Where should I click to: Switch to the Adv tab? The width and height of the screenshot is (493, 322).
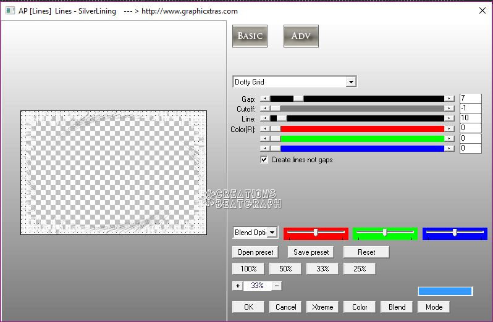coord(301,36)
